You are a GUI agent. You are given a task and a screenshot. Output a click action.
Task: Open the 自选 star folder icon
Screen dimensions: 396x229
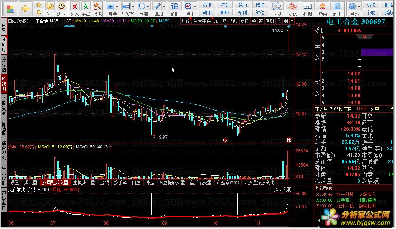pos(110,6)
